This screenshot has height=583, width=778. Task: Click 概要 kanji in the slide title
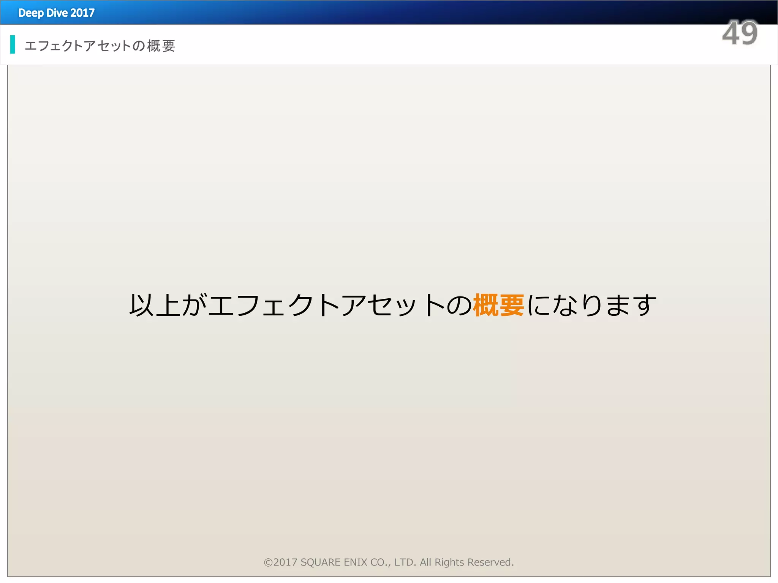(x=161, y=46)
